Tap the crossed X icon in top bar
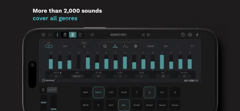The image size is (240, 111). coord(50,35)
